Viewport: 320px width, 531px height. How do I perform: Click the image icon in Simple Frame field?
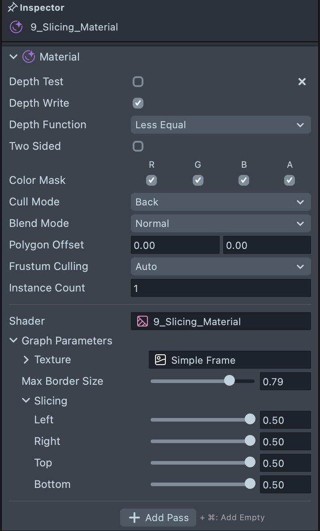(x=160, y=360)
